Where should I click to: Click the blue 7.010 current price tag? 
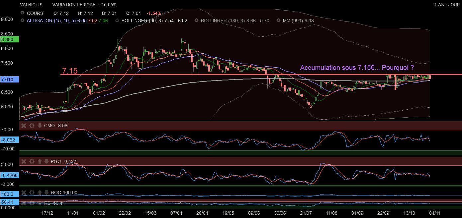click(10, 80)
